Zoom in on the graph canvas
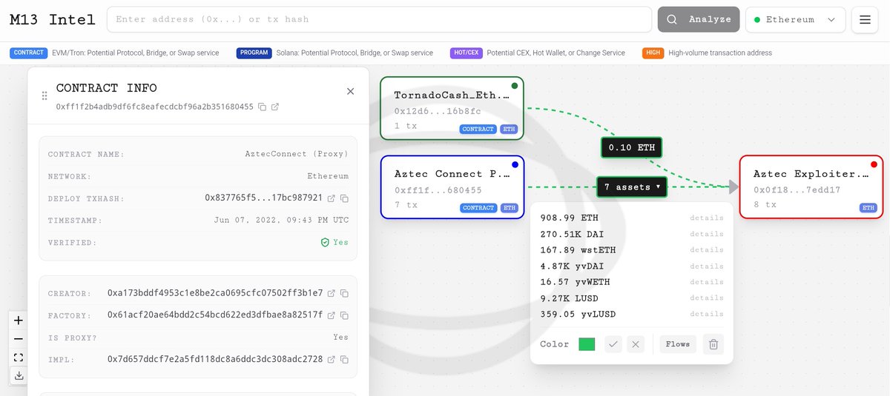This screenshot has height=396, width=890. [19, 321]
